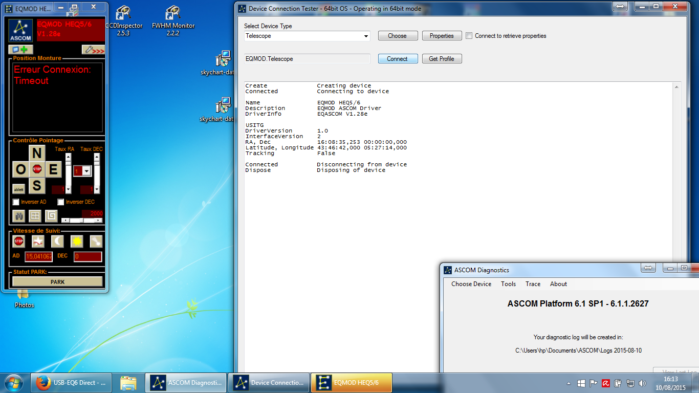Click the network tray icon
Screen dimensions: 699x393
tap(630, 383)
